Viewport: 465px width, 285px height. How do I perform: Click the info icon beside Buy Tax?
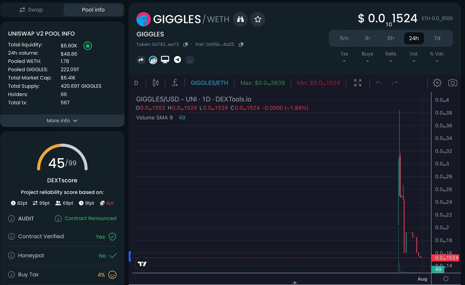click(x=12, y=275)
